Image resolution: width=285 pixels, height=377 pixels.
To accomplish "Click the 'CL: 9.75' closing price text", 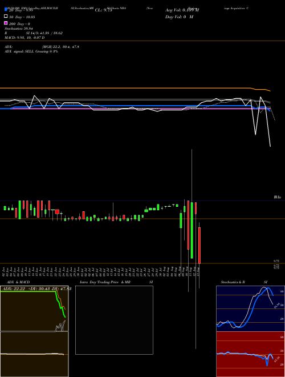I will pos(103,10).
